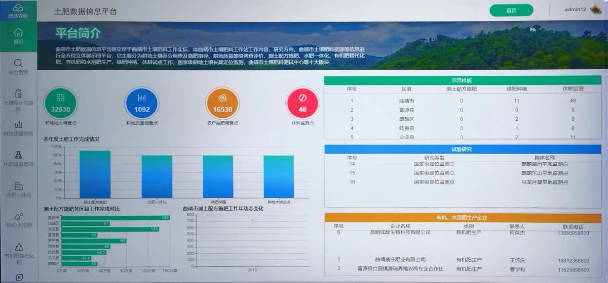
Task: Click the 测土配方施肥 bar in chart
Action: point(95,174)
